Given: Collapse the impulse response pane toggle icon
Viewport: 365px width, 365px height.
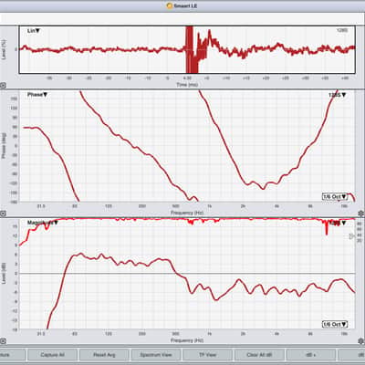Looking at the screenshot, I should click(x=3, y=86).
